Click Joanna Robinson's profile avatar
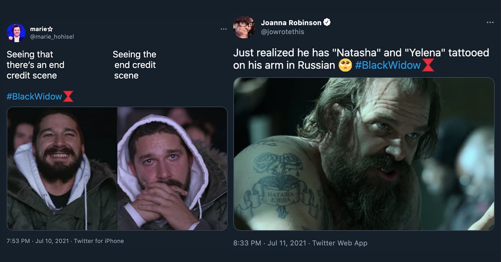Viewport: 501px width, 262px height. tap(244, 27)
